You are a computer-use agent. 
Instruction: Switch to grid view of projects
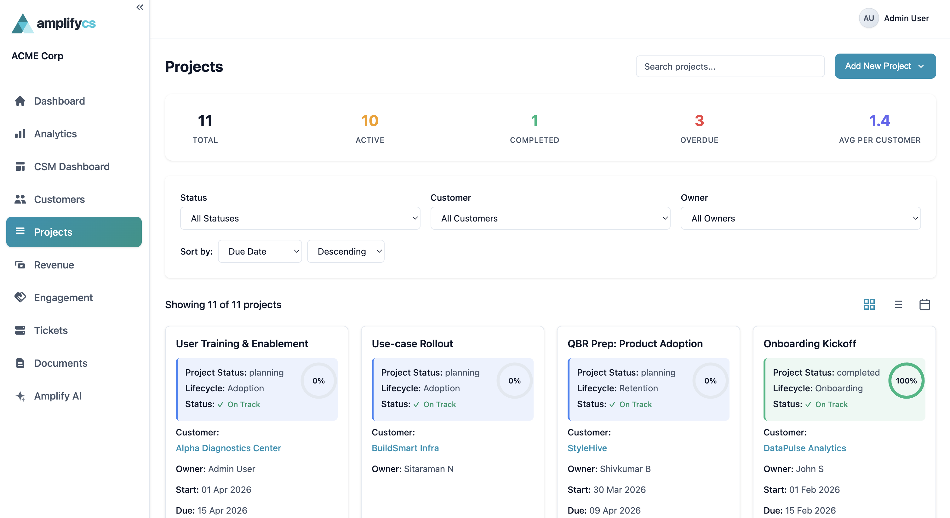point(869,304)
